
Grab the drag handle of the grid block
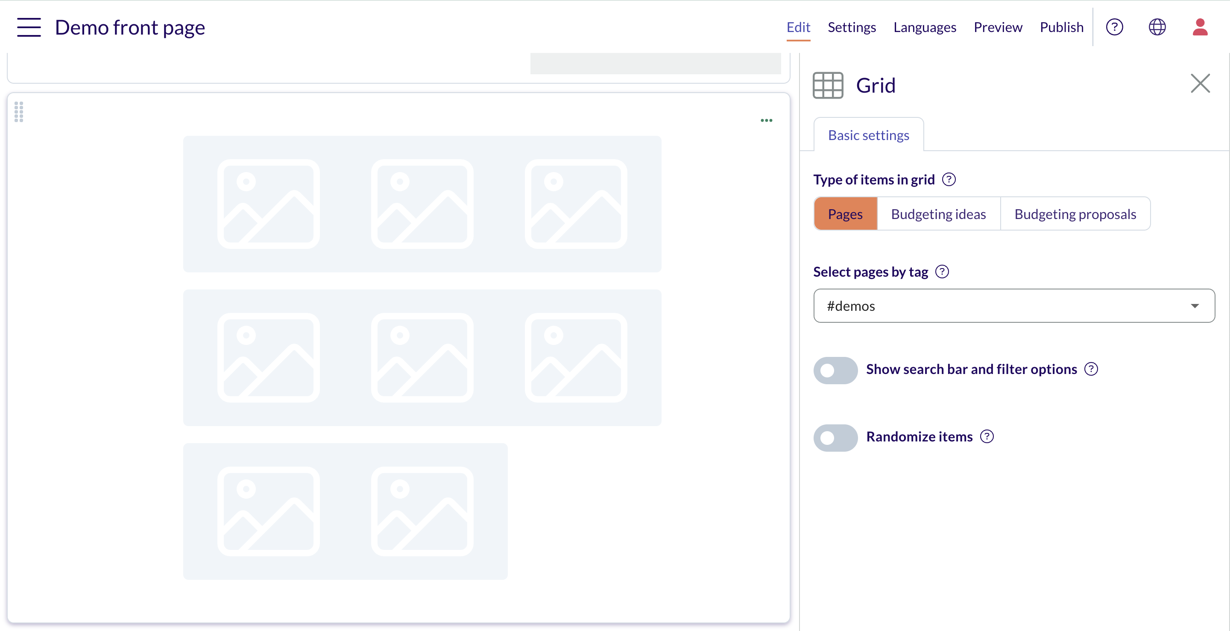click(x=19, y=112)
